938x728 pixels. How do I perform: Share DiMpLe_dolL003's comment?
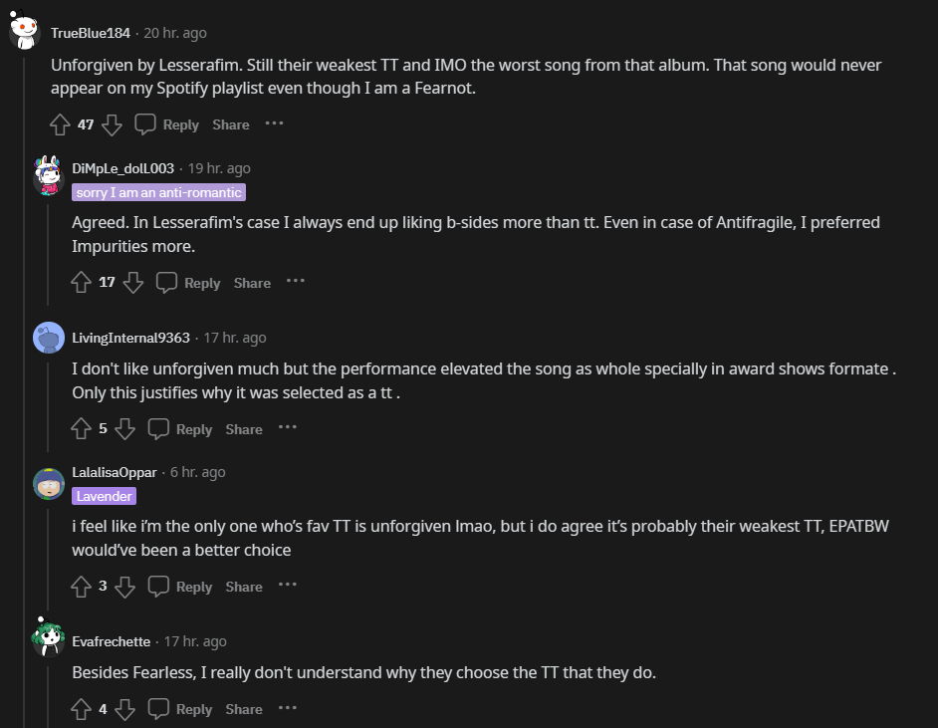click(252, 283)
